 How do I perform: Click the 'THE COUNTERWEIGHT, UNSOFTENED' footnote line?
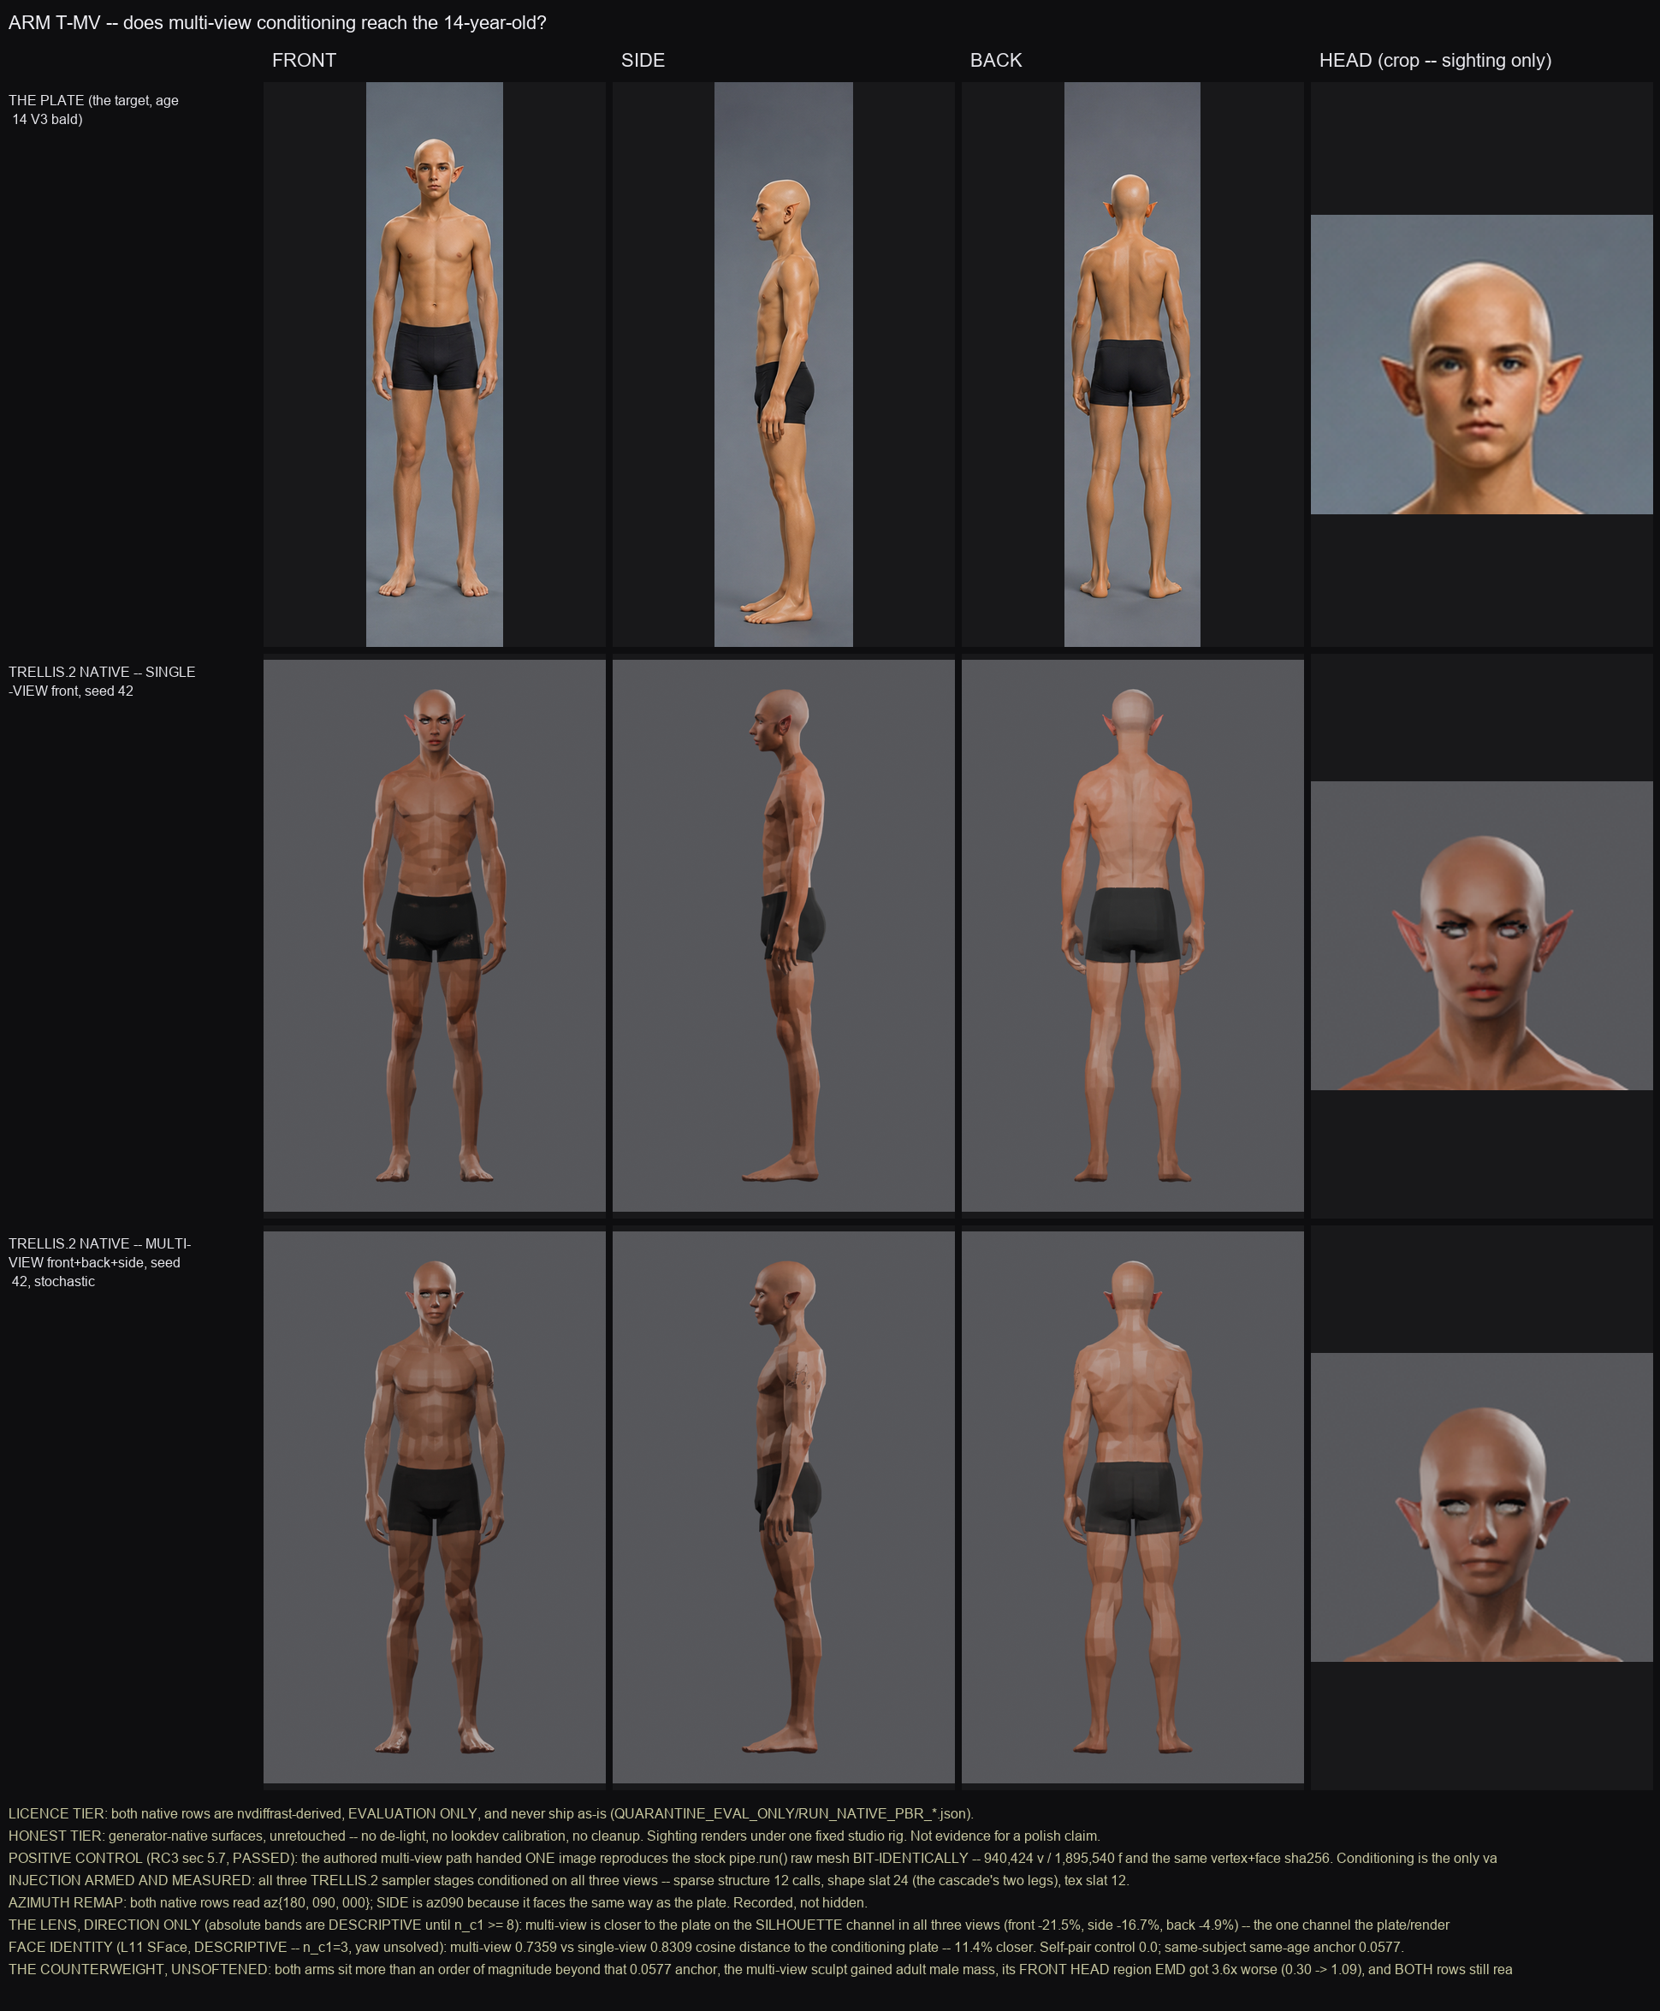coord(760,1969)
